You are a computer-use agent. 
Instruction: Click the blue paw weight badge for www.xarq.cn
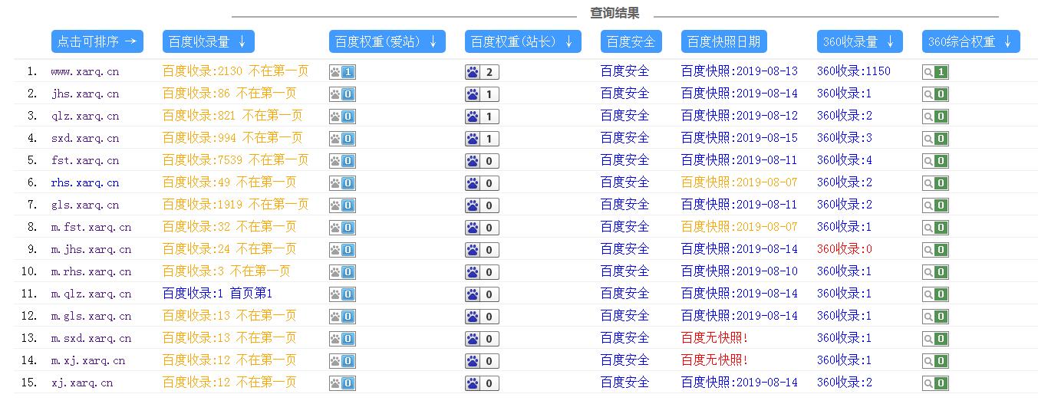tap(482, 72)
